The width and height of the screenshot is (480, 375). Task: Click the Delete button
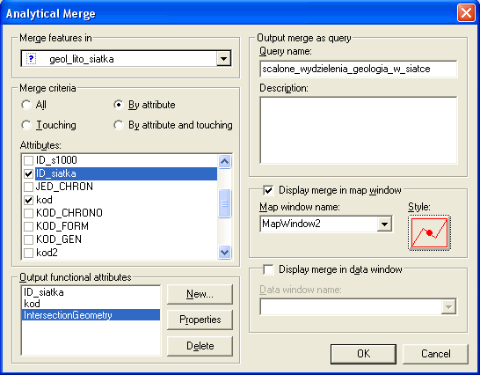(x=200, y=346)
